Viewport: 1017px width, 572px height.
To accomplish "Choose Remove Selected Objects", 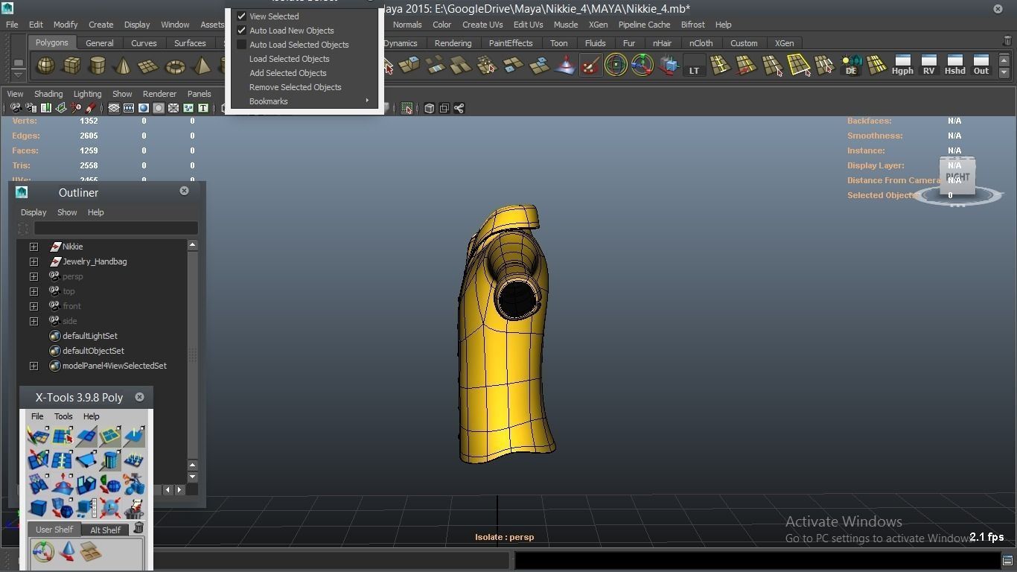I will tap(295, 87).
